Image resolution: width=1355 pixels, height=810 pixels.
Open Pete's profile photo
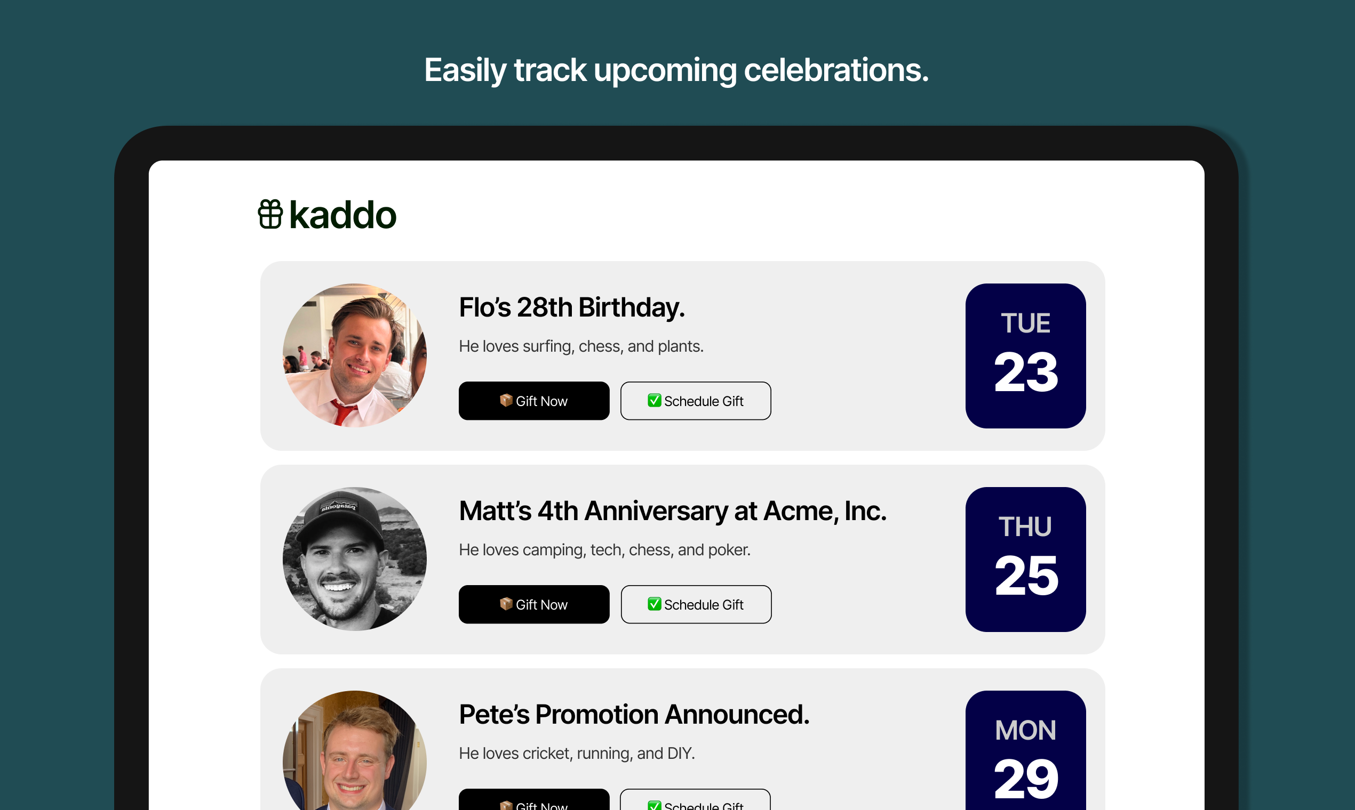pyautogui.click(x=355, y=750)
